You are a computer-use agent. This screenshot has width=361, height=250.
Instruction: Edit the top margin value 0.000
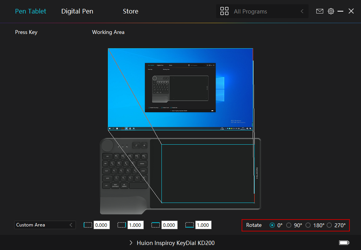pos(169,225)
